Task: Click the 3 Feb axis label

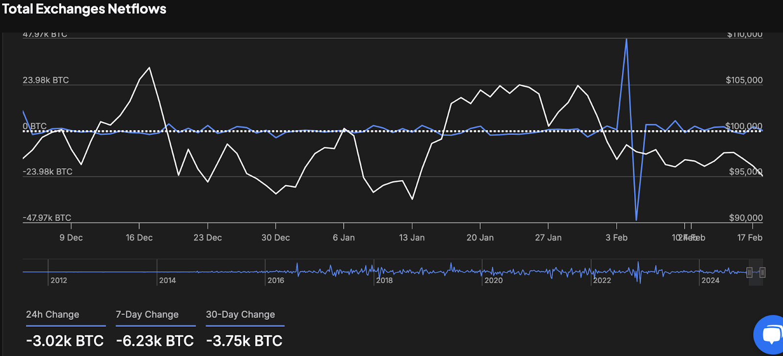Action: [616, 238]
